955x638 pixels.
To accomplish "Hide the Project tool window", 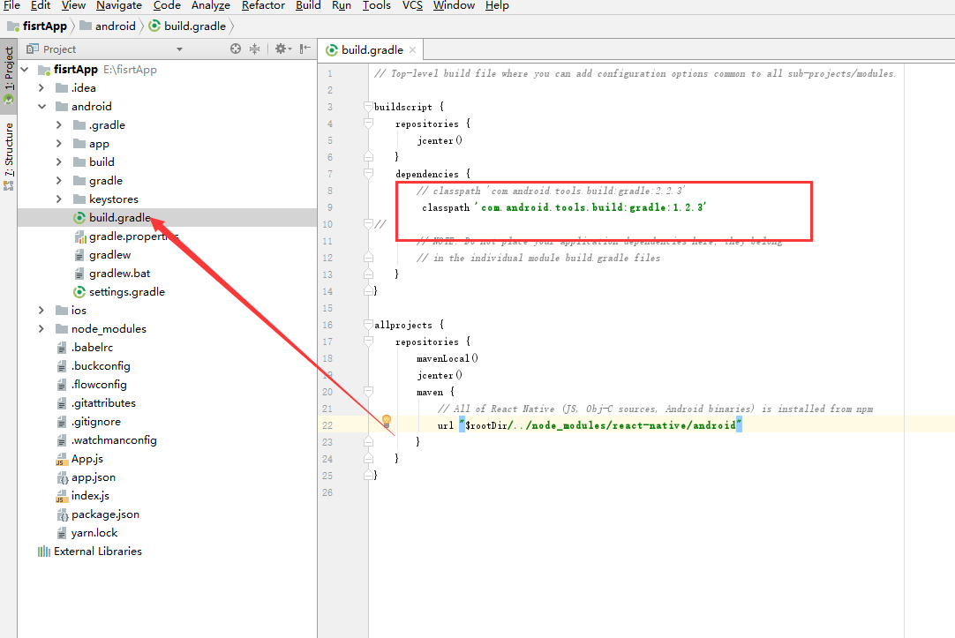I will pyautogui.click(x=305, y=49).
